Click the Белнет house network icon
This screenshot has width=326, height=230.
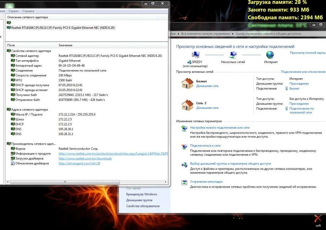pos(187,83)
